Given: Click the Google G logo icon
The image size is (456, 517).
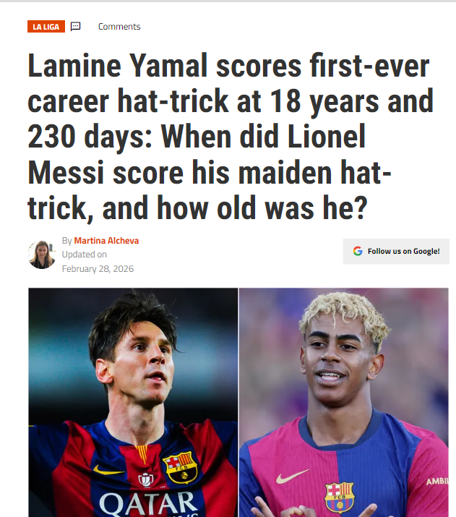Looking at the screenshot, I should click(x=358, y=251).
